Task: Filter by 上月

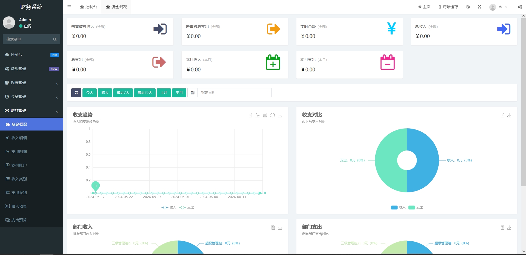Action: [x=164, y=93]
